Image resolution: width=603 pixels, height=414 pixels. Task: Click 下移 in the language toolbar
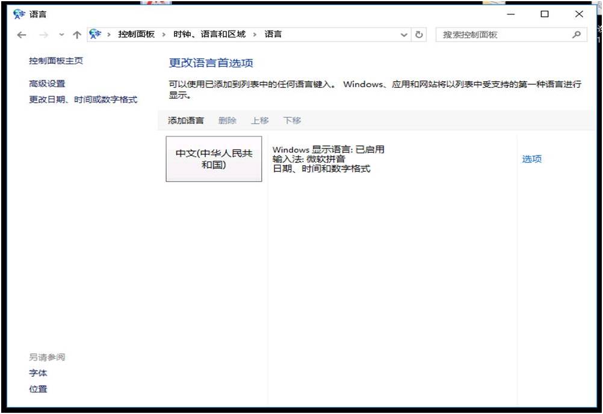[292, 121]
